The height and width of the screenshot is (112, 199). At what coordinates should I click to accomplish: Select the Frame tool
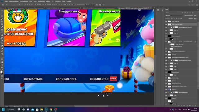(x=2, y=24)
